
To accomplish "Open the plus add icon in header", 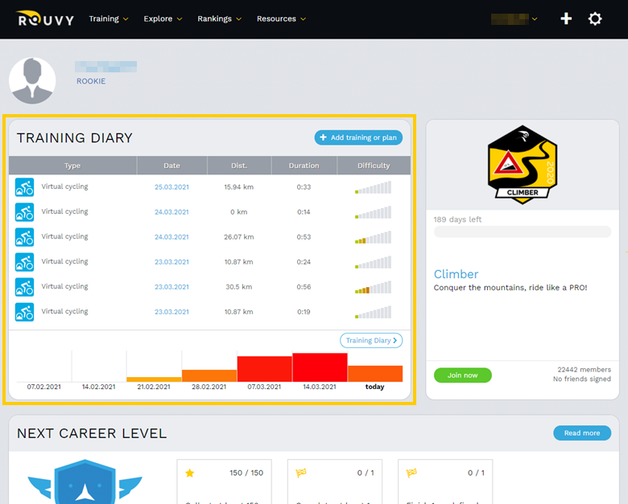I will 566,18.
